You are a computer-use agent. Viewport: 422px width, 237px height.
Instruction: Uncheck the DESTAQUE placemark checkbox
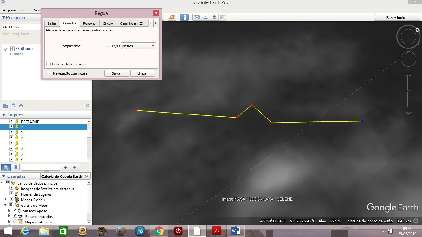point(11,121)
